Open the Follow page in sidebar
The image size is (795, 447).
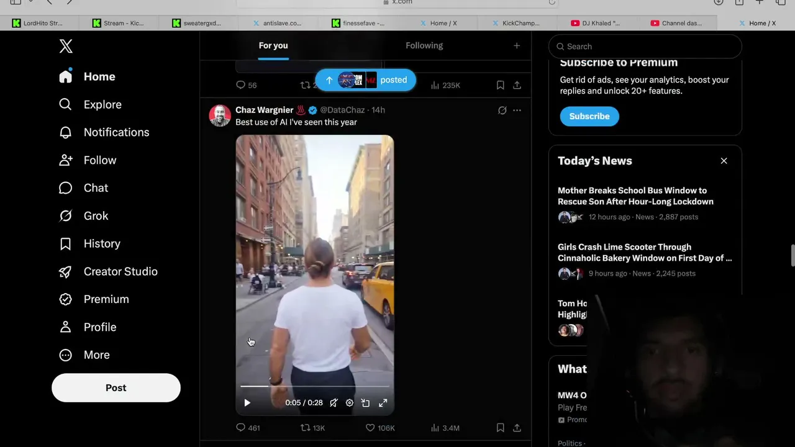coord(88,160)
